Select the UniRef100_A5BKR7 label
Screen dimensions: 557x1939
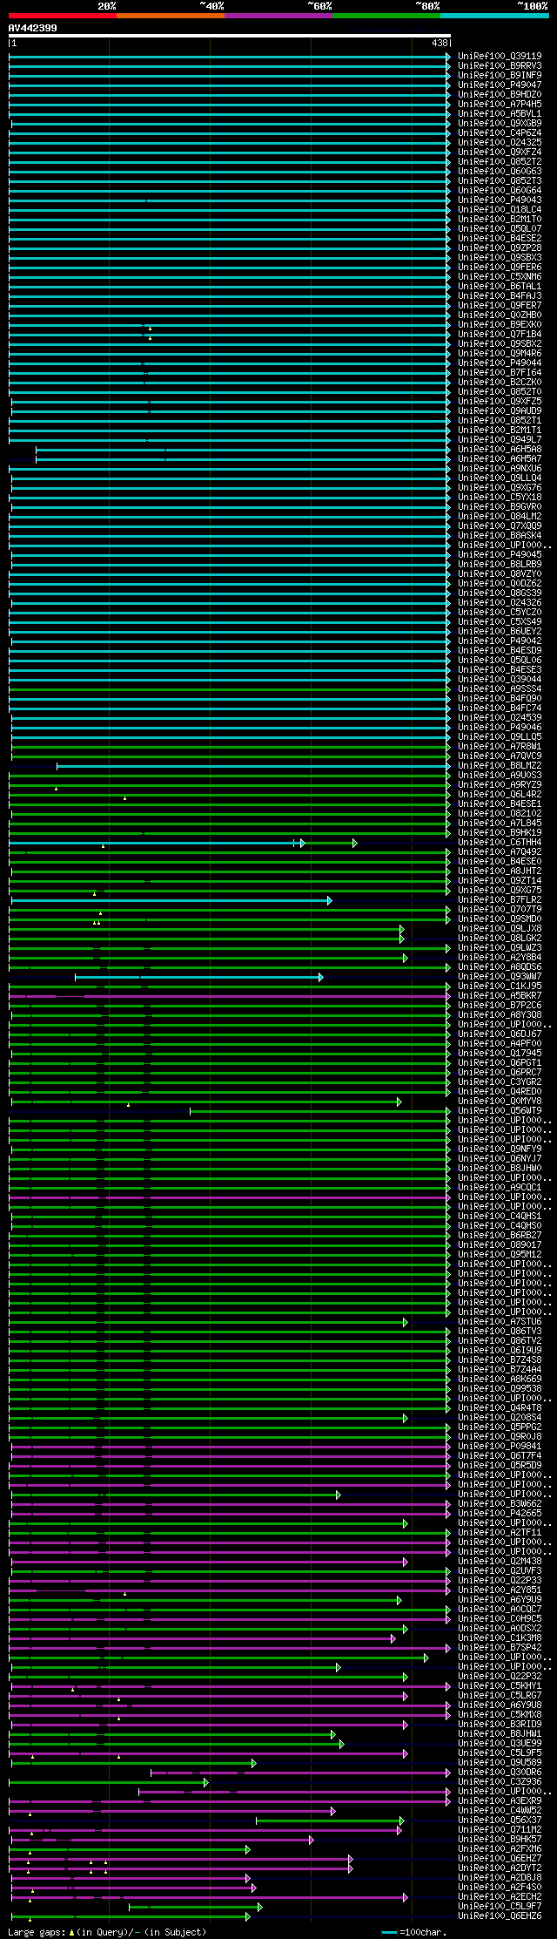coord(500,996)
